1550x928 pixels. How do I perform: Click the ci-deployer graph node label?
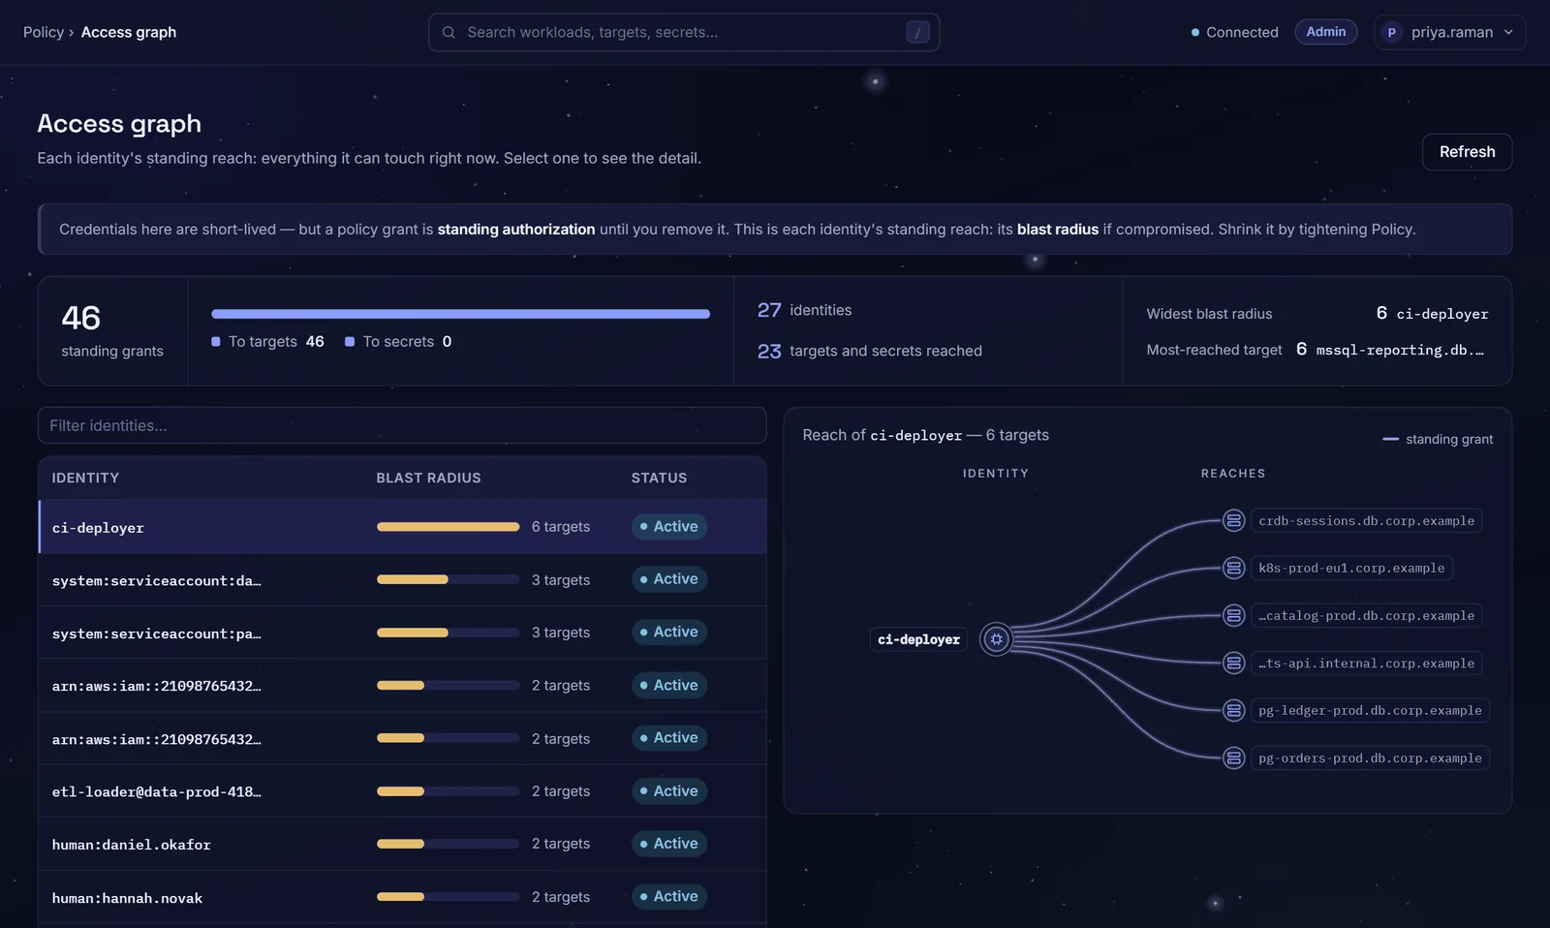pyautogui.click(x=918, y=639)
